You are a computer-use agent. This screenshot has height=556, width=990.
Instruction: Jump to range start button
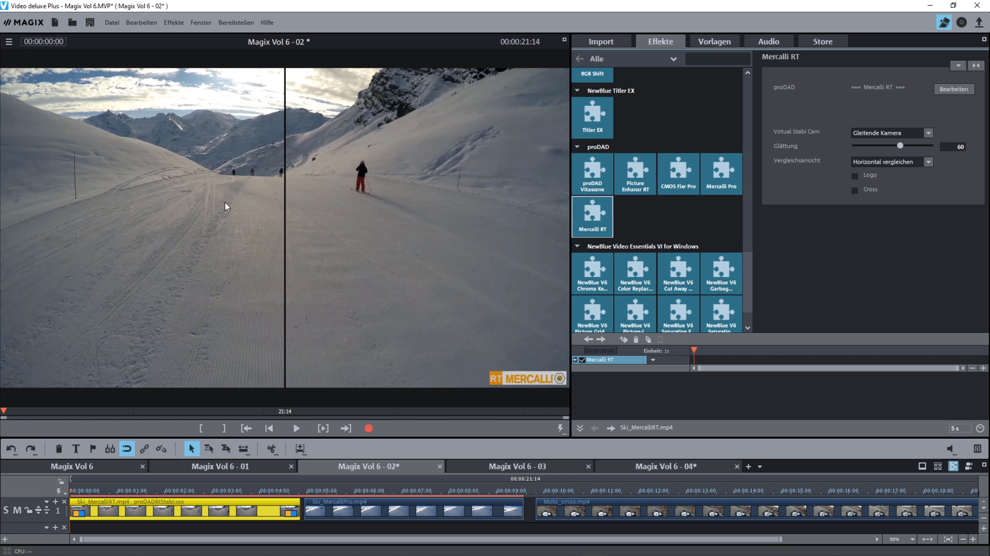[246, 428]
